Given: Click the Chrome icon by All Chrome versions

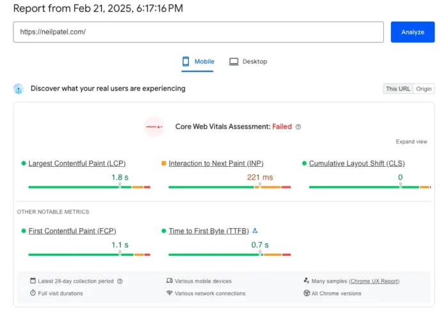Looking at the screenshot, I should click(307, 293).
